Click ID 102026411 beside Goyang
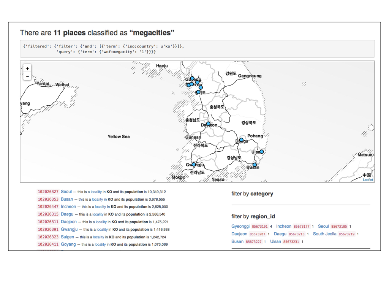 [48, 244]
